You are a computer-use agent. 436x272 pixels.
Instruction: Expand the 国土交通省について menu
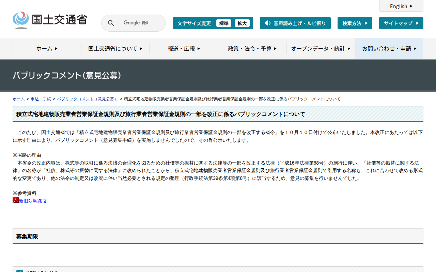coord(115,49)
